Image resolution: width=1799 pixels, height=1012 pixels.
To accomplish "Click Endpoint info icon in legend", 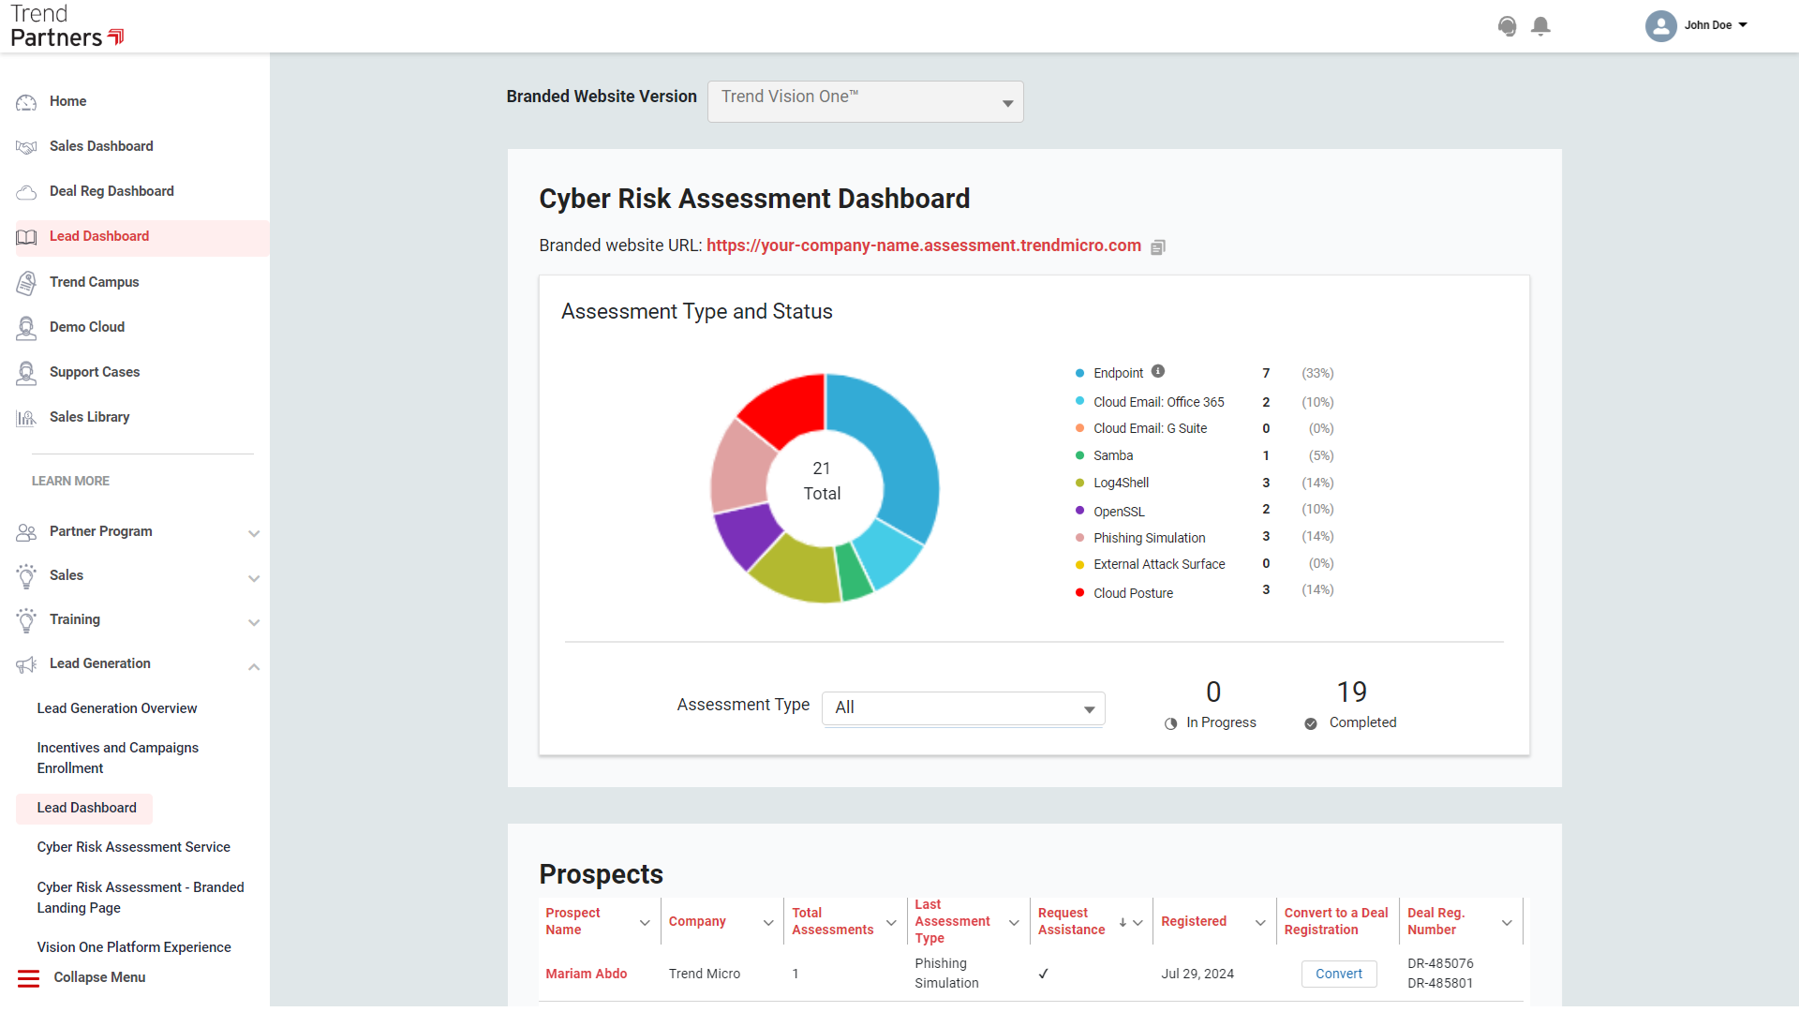I will (x=1158, y=371).
